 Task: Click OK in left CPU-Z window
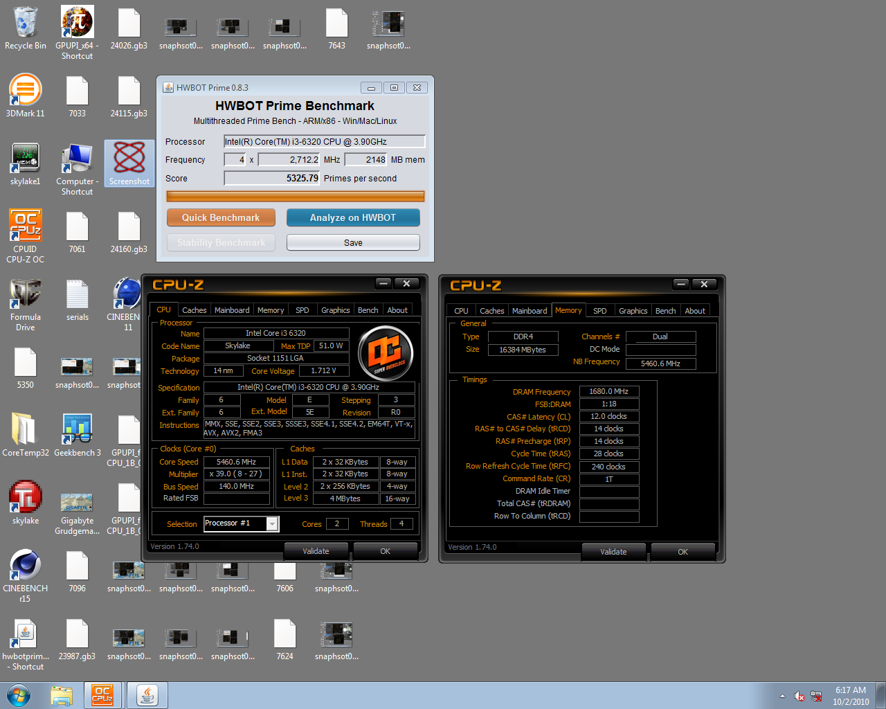click(x=386, y=551)
